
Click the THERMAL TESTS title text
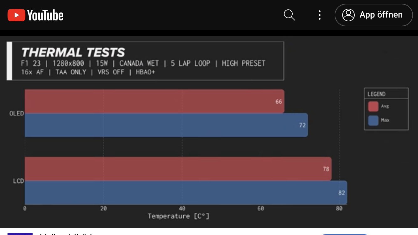(x=73, y=52)
